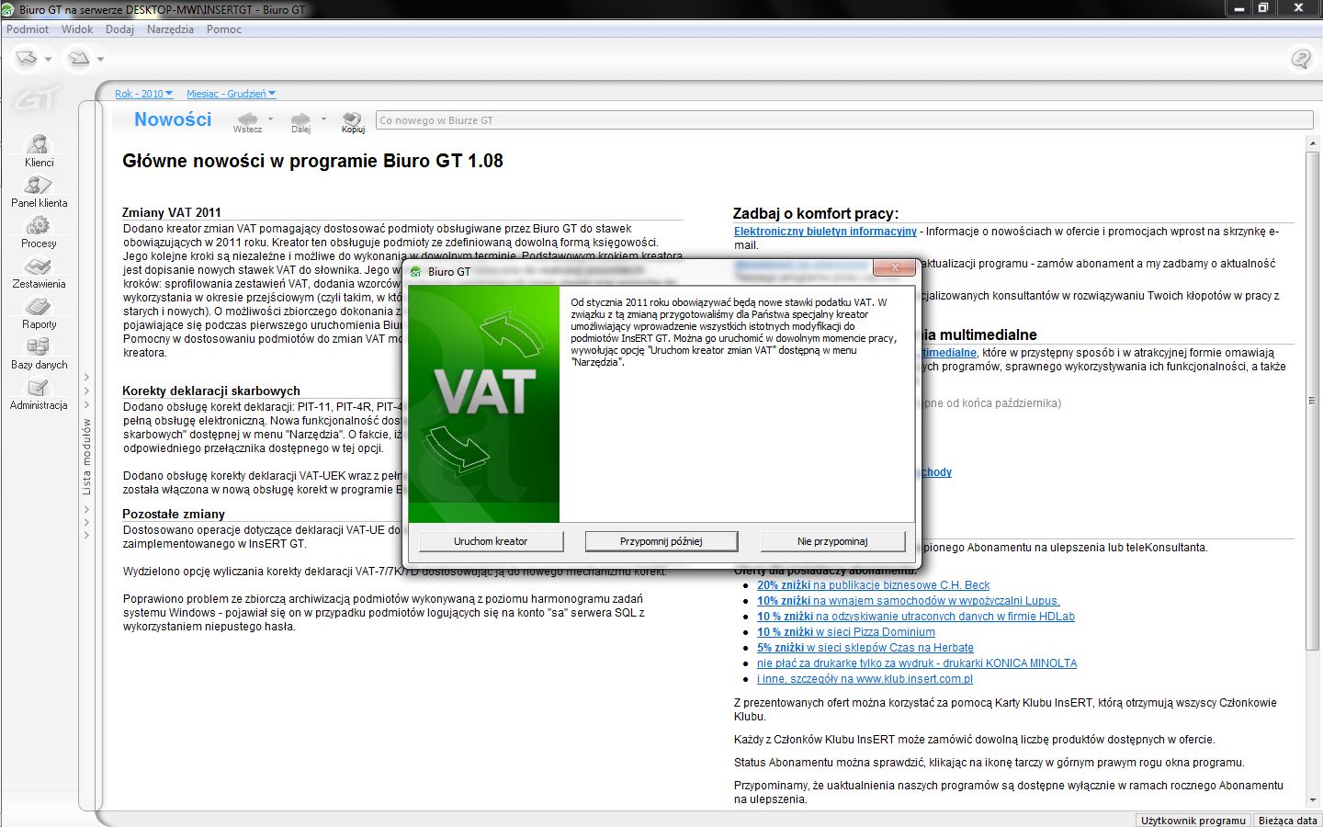Image resolution: width=1323 pixels, height=827 pixels.
Task: Open the Widok menu
Action: [77, 29]
